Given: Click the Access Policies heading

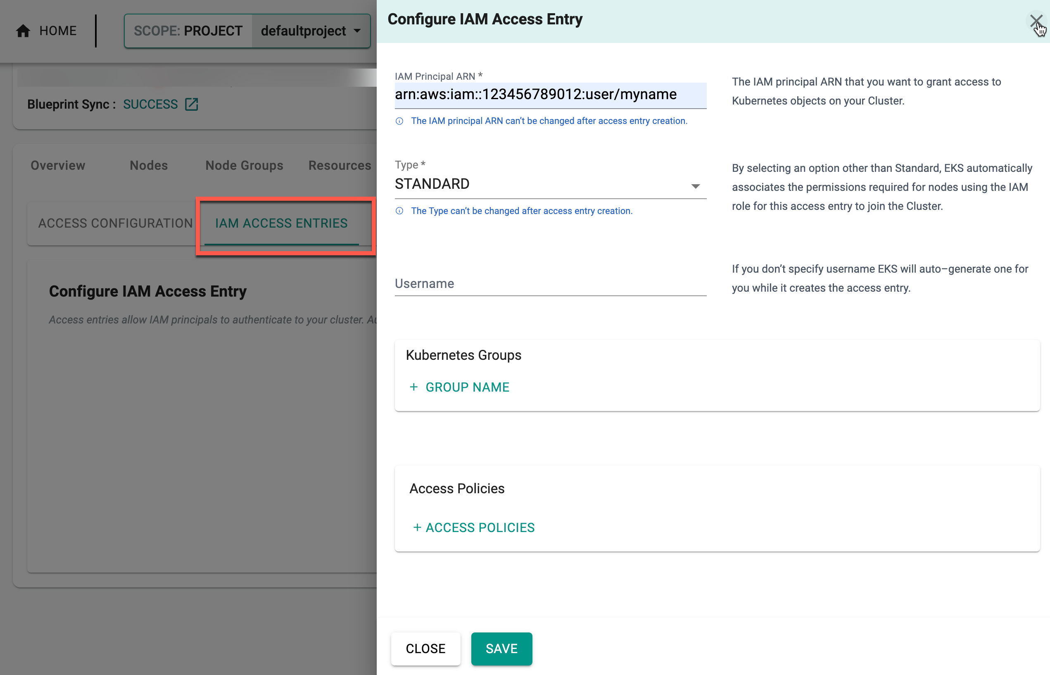Looking at the screenshot, I should [x=456, y=488].
